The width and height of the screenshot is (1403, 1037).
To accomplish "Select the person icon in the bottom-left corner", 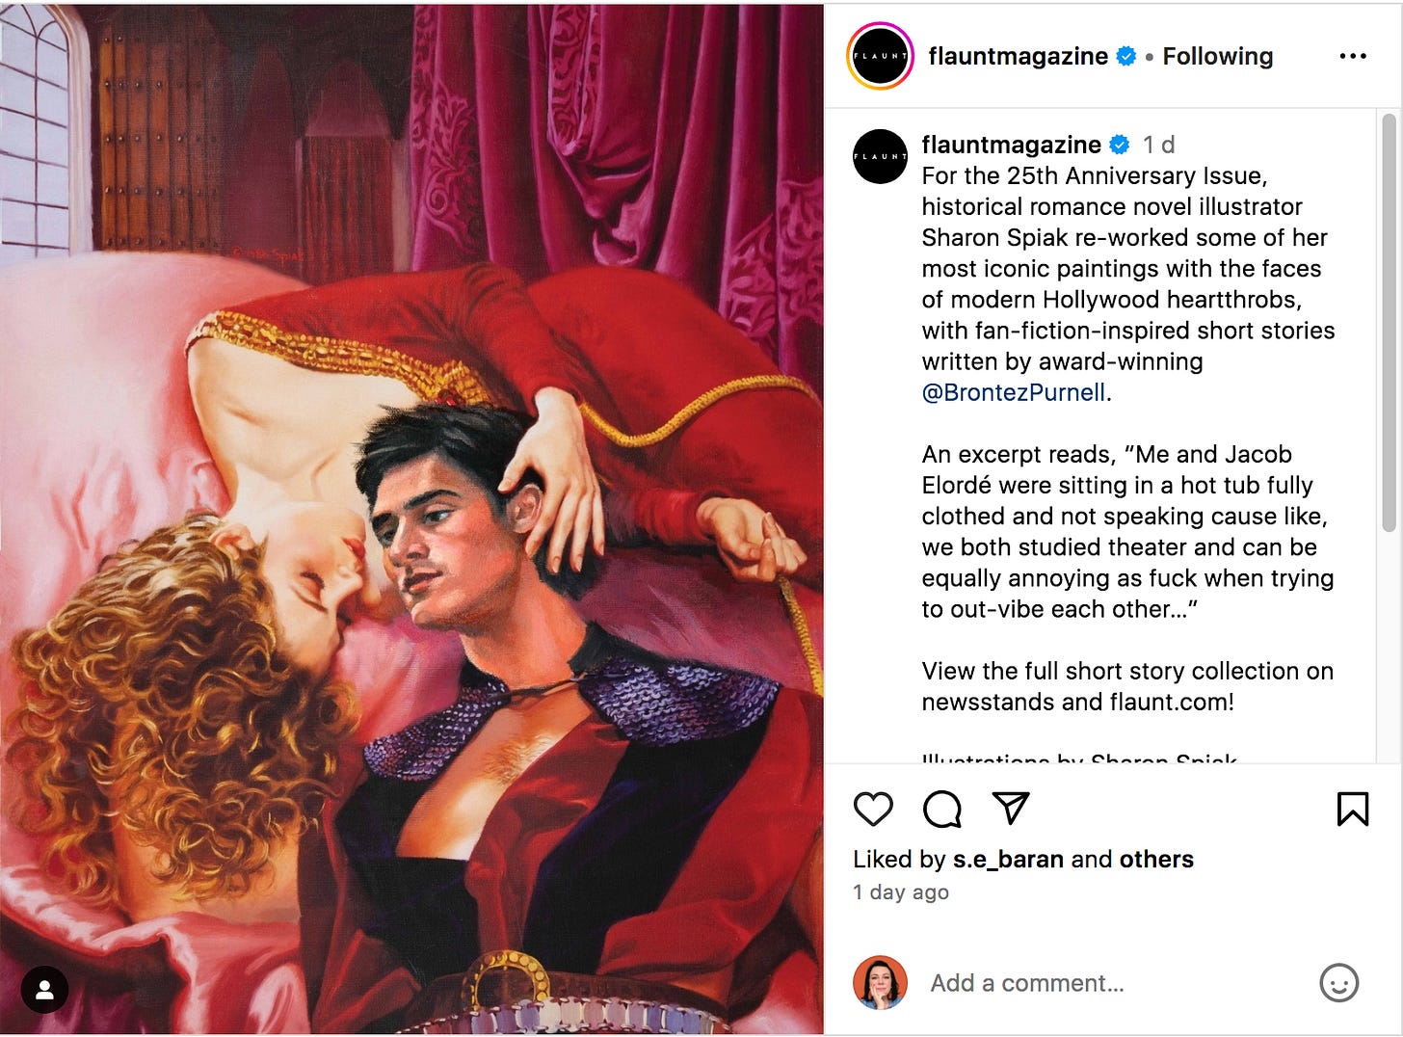I will point(45,990).
